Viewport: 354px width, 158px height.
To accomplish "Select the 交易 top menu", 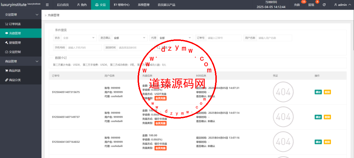I will coord(100,5).
